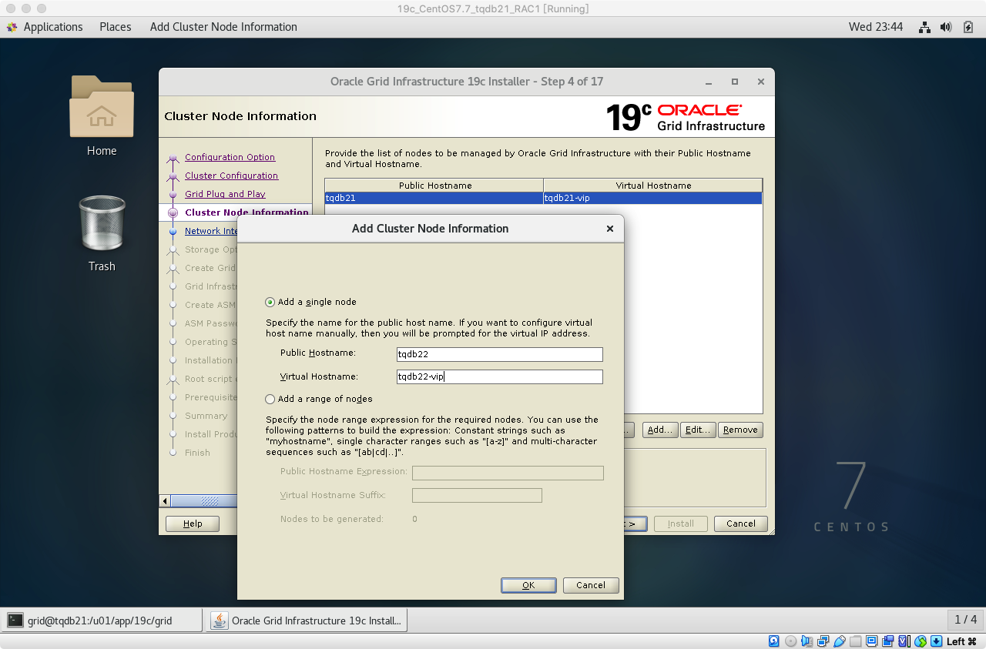Close the Add Cluster Node Information dialog

610,229
